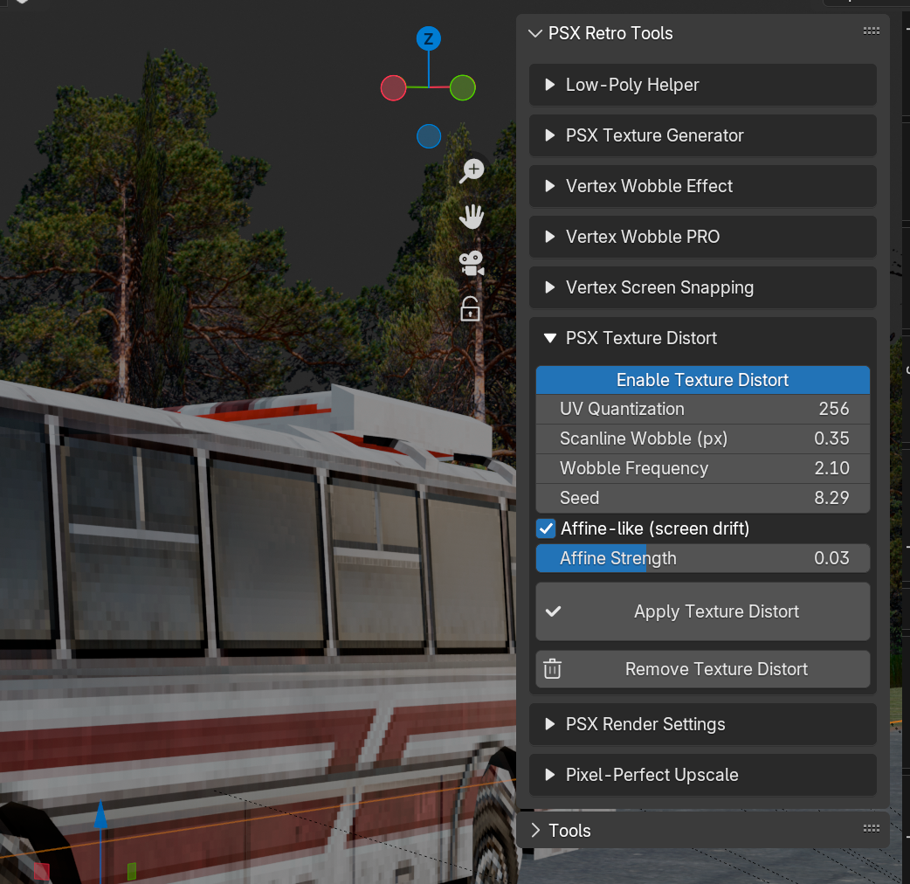910x884 pixels.
Task: Click the trash icon on Remove Texture Distort
Action: coord(552,668)
